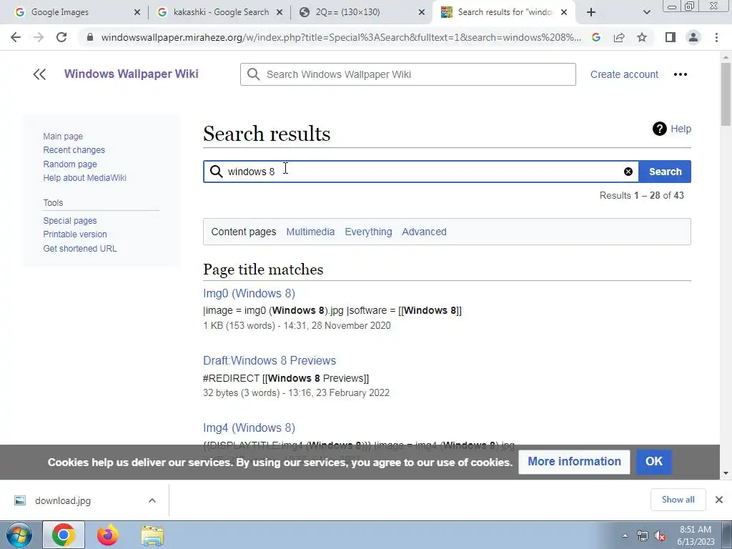The height and width of the screenshot is (549, 732).
Task: Click the muted volume tray icon
Action: coord(660,535)
